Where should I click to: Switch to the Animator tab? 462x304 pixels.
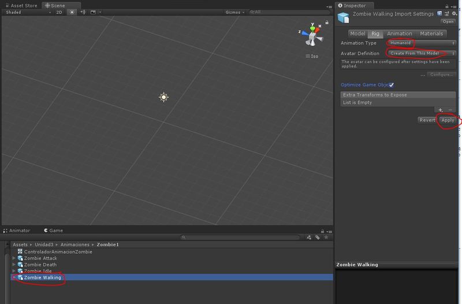17,231
